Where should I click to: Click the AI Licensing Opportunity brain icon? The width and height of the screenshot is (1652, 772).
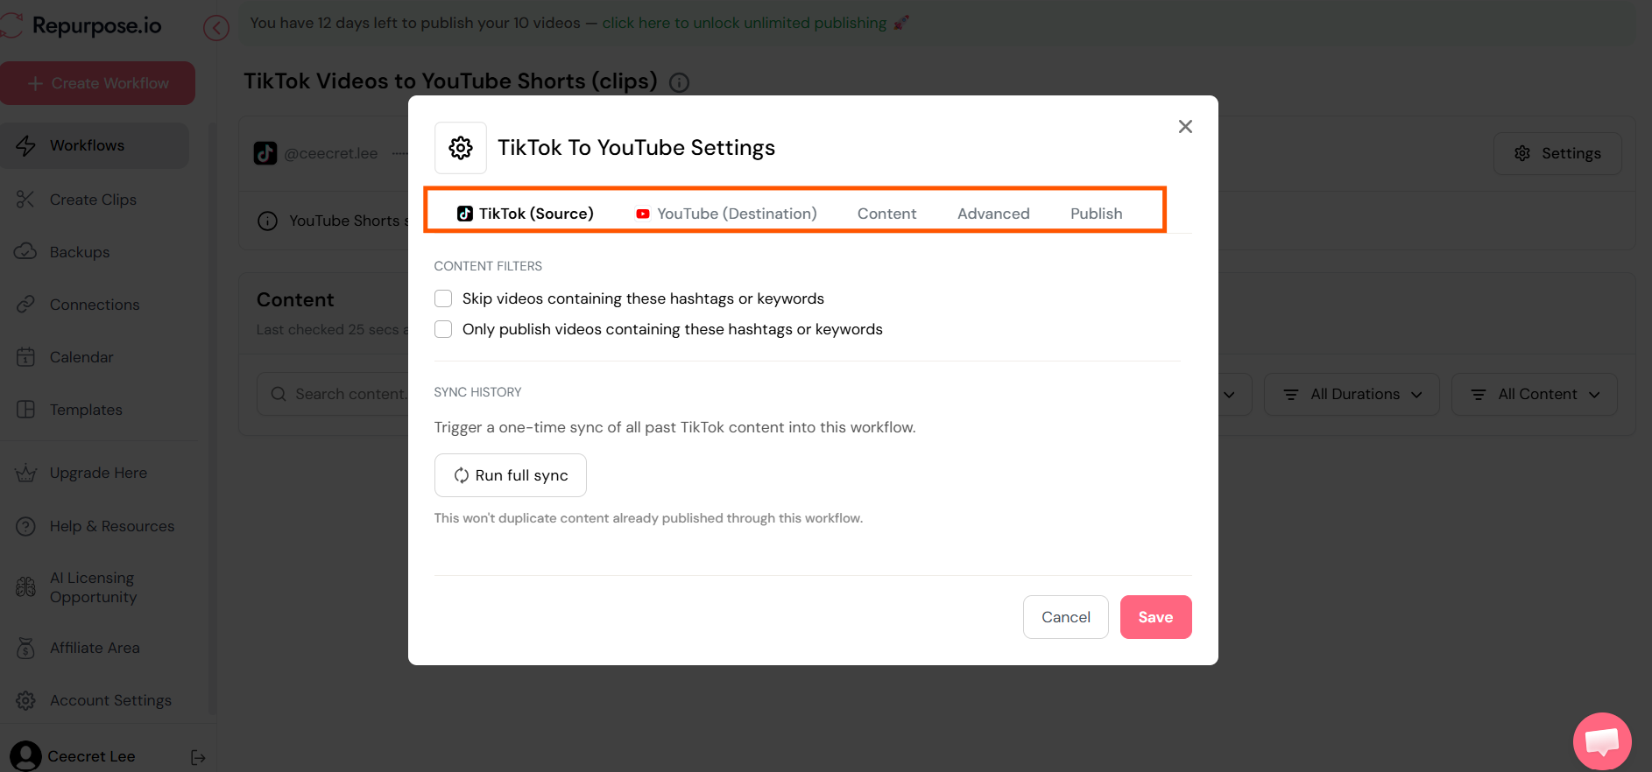click(x=25, y=587)
